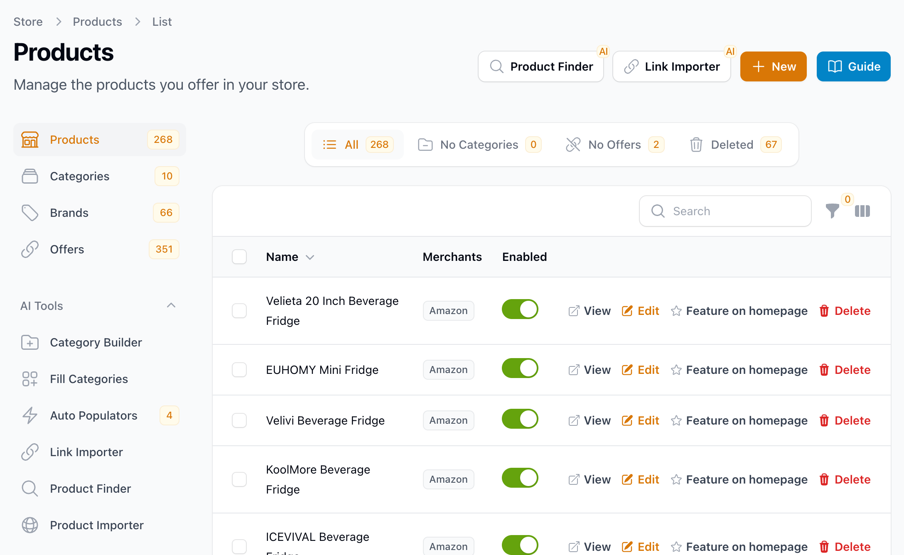This screenshot has height=555, width=904.
Task: Open Link Importer in AI Tools sidebar
Action: click(100, 452)
